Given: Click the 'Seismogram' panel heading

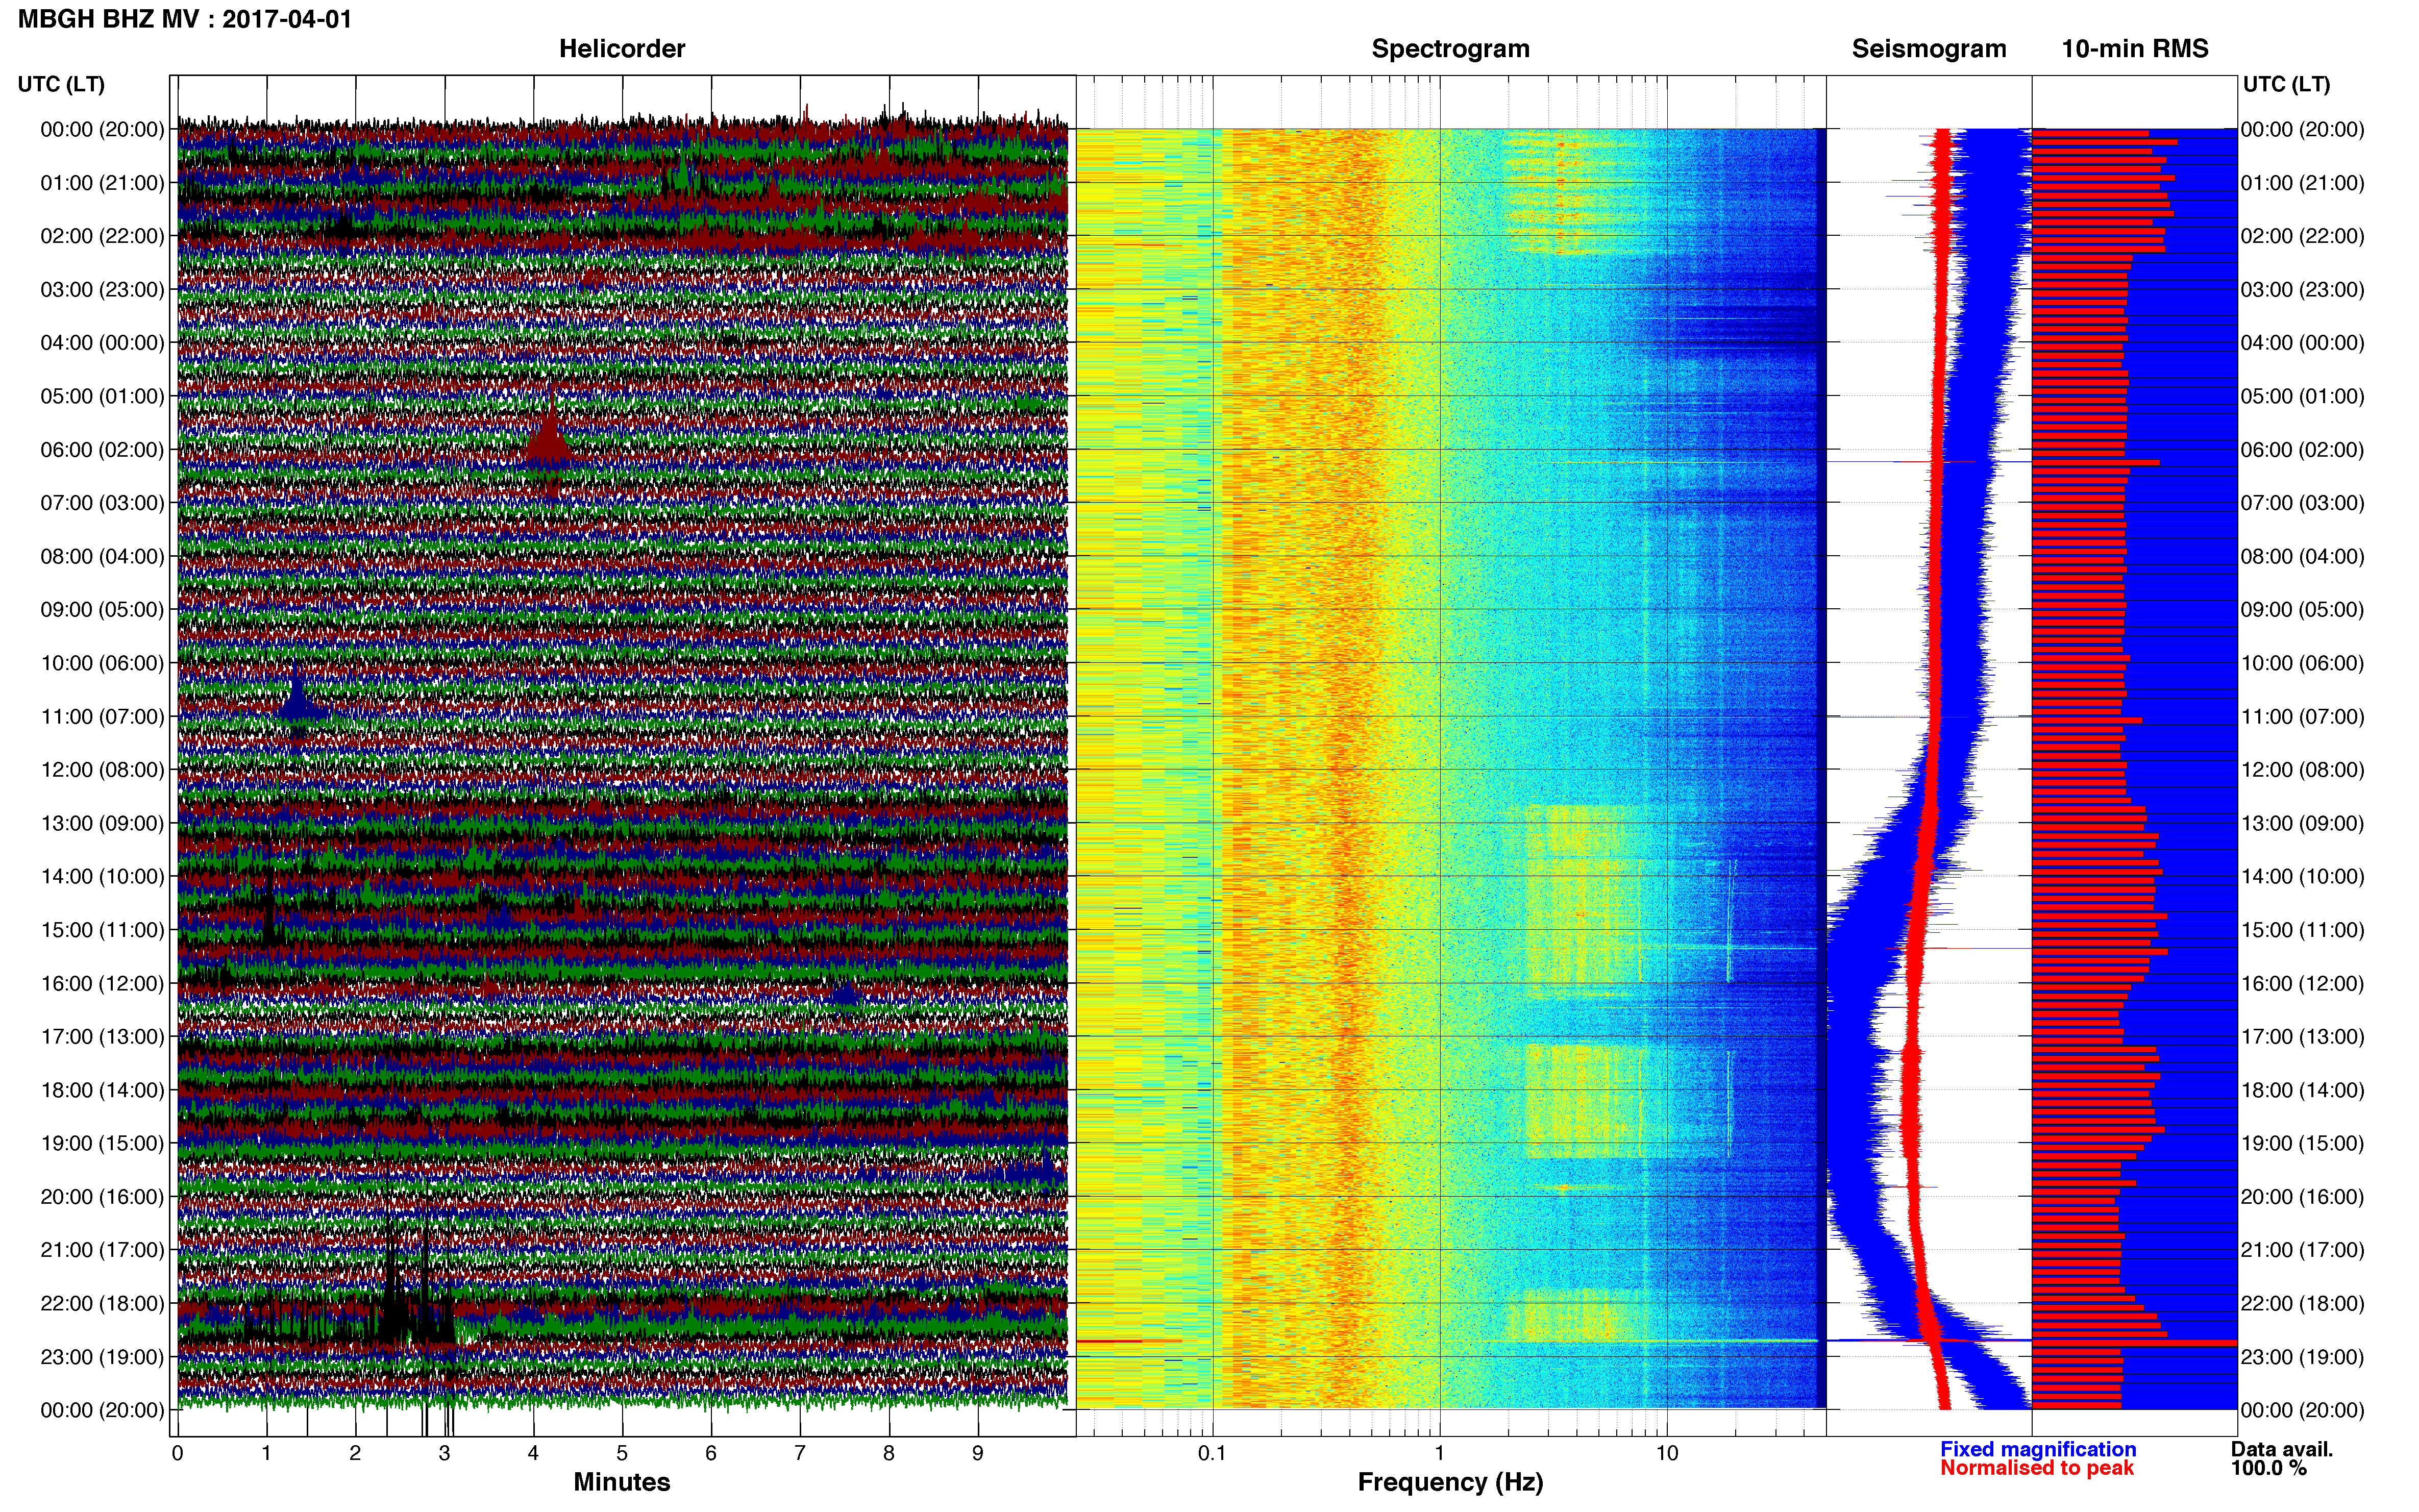Looking at the screenshot, I should [1929, 49].
